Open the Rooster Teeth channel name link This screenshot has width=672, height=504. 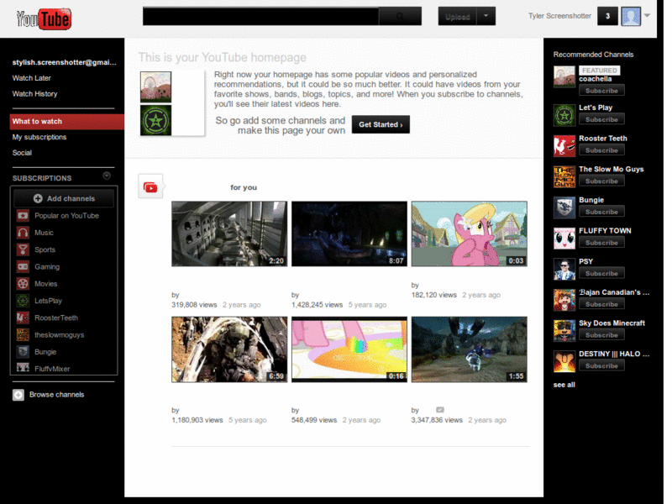coord(602,139)
